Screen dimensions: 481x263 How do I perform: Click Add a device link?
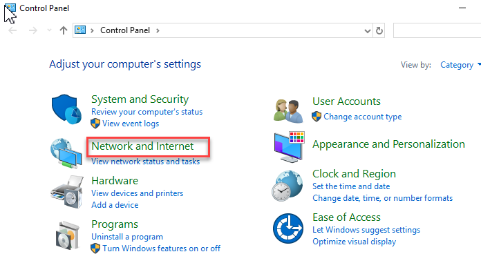coord(115,205)
